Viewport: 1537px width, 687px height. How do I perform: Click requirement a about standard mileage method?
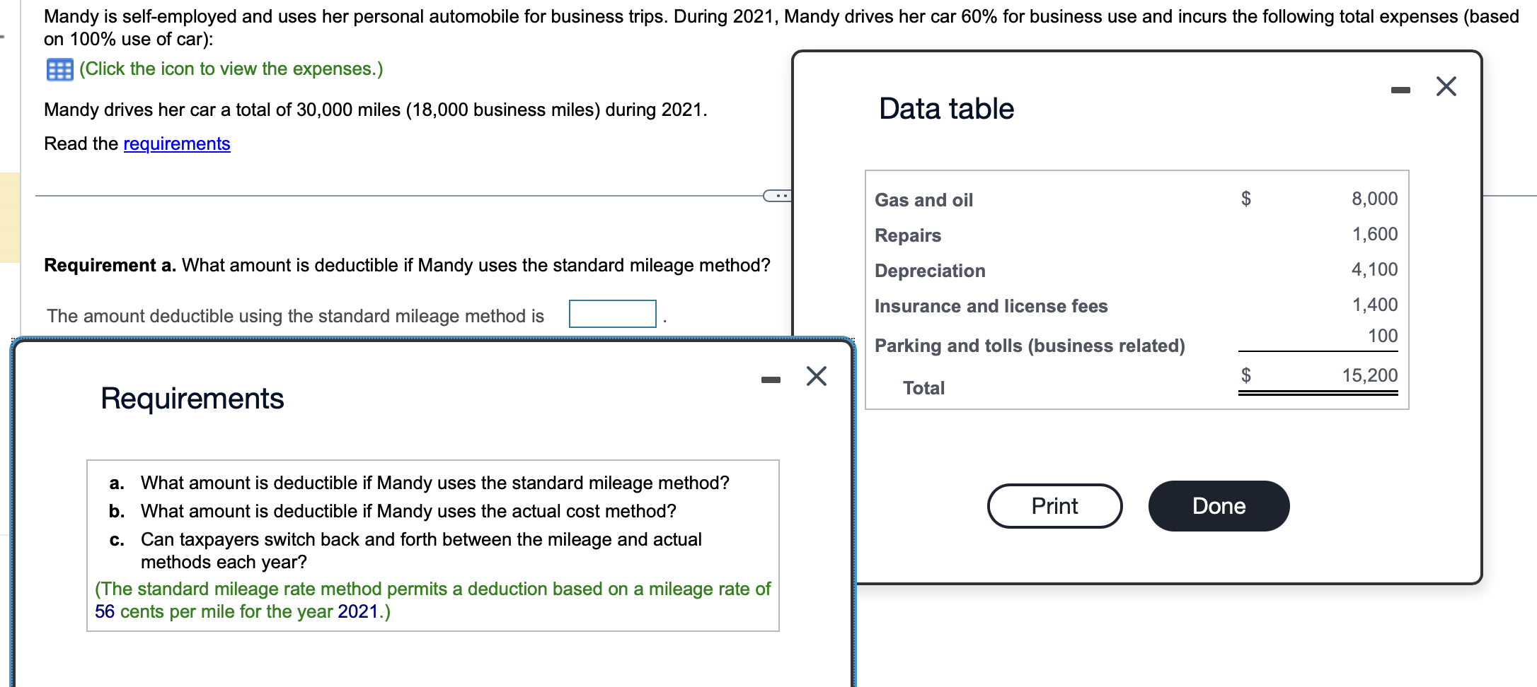click(434, 483)
